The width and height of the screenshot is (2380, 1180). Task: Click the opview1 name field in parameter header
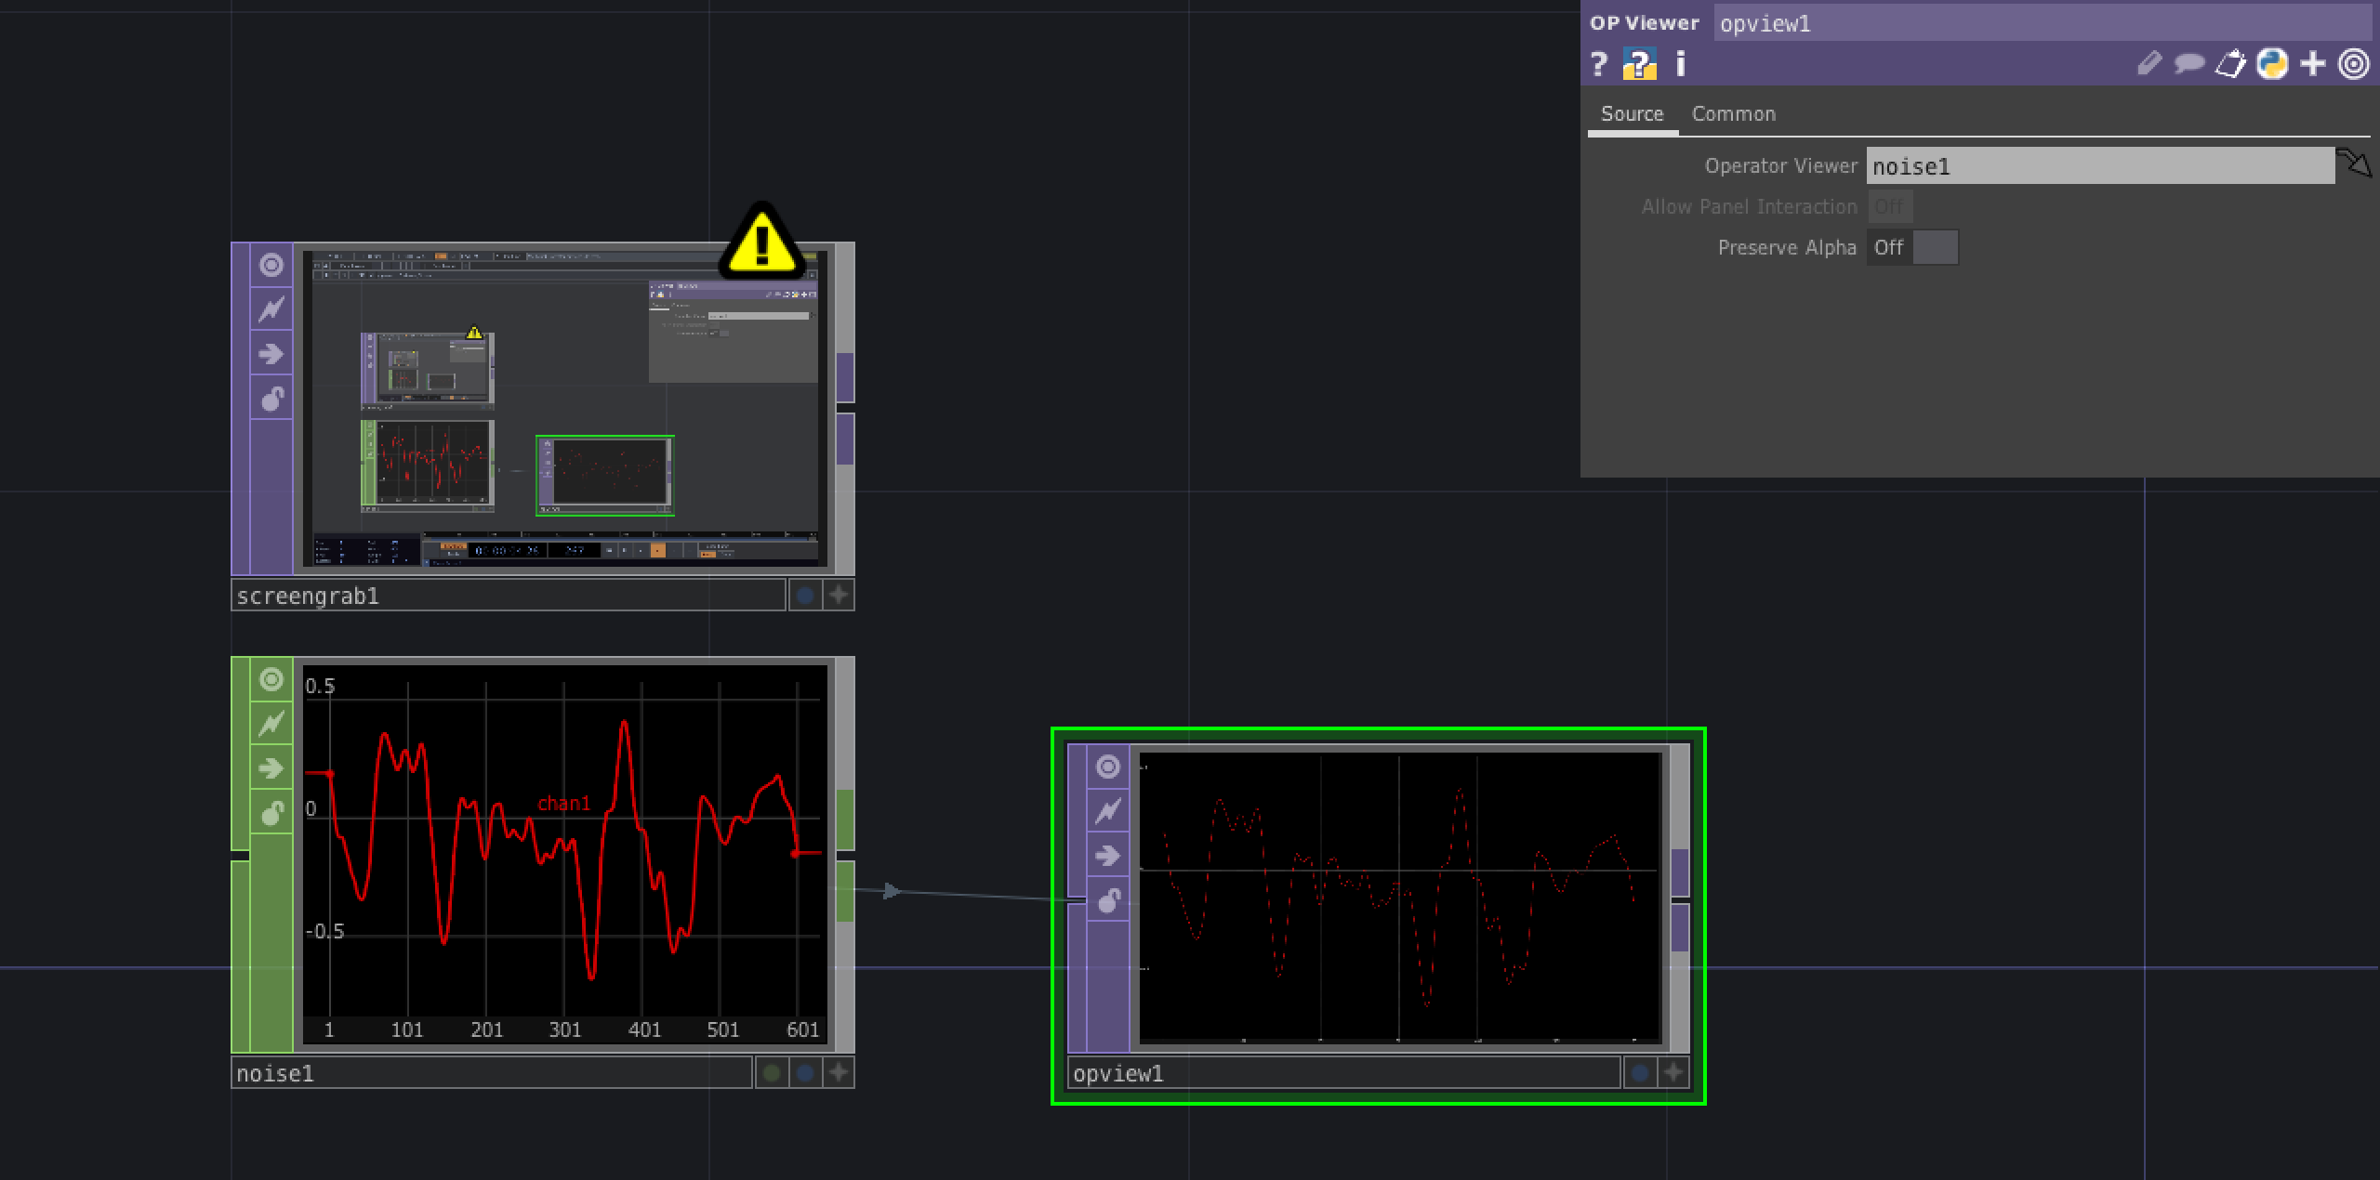click(2043, 23)
